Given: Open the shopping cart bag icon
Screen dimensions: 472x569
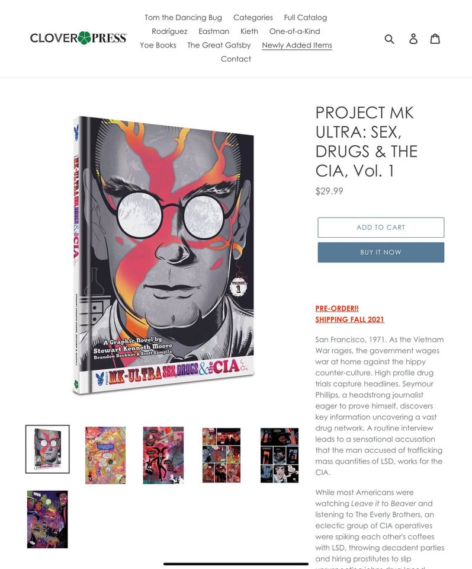Looking at the screenshot, I should tap(435, 39).
